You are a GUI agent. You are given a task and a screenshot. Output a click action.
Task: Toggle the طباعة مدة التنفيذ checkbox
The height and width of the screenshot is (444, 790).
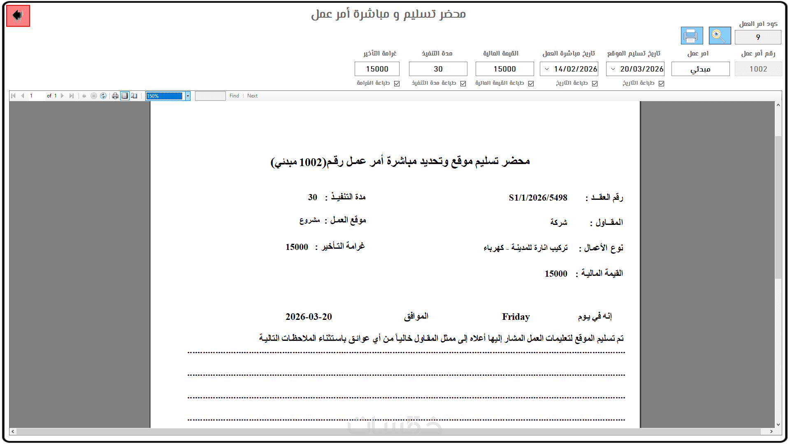[x=463, y=83]
